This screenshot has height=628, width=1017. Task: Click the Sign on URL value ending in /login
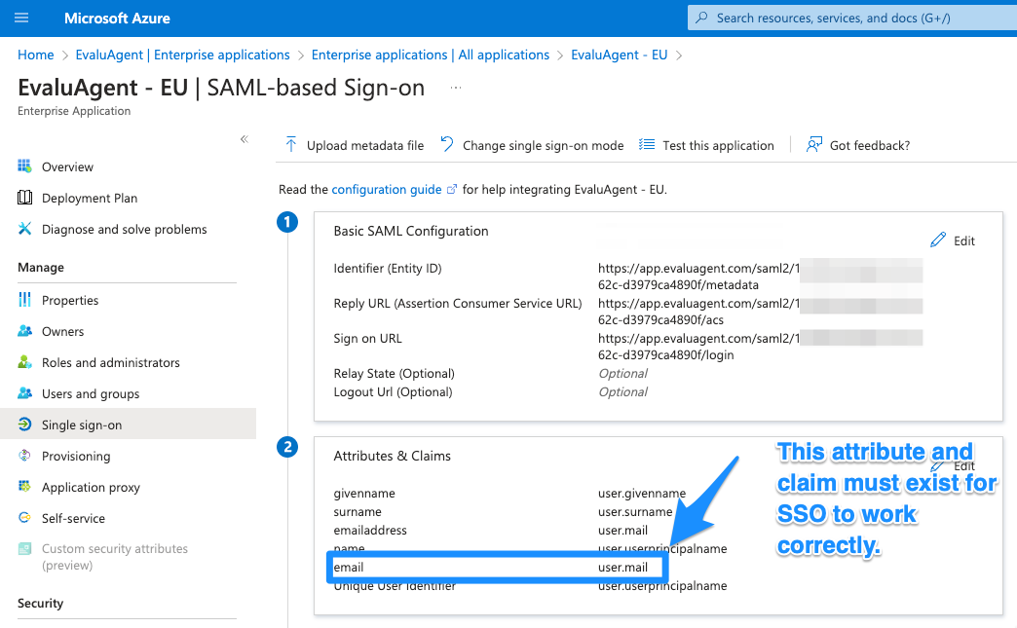698,347
